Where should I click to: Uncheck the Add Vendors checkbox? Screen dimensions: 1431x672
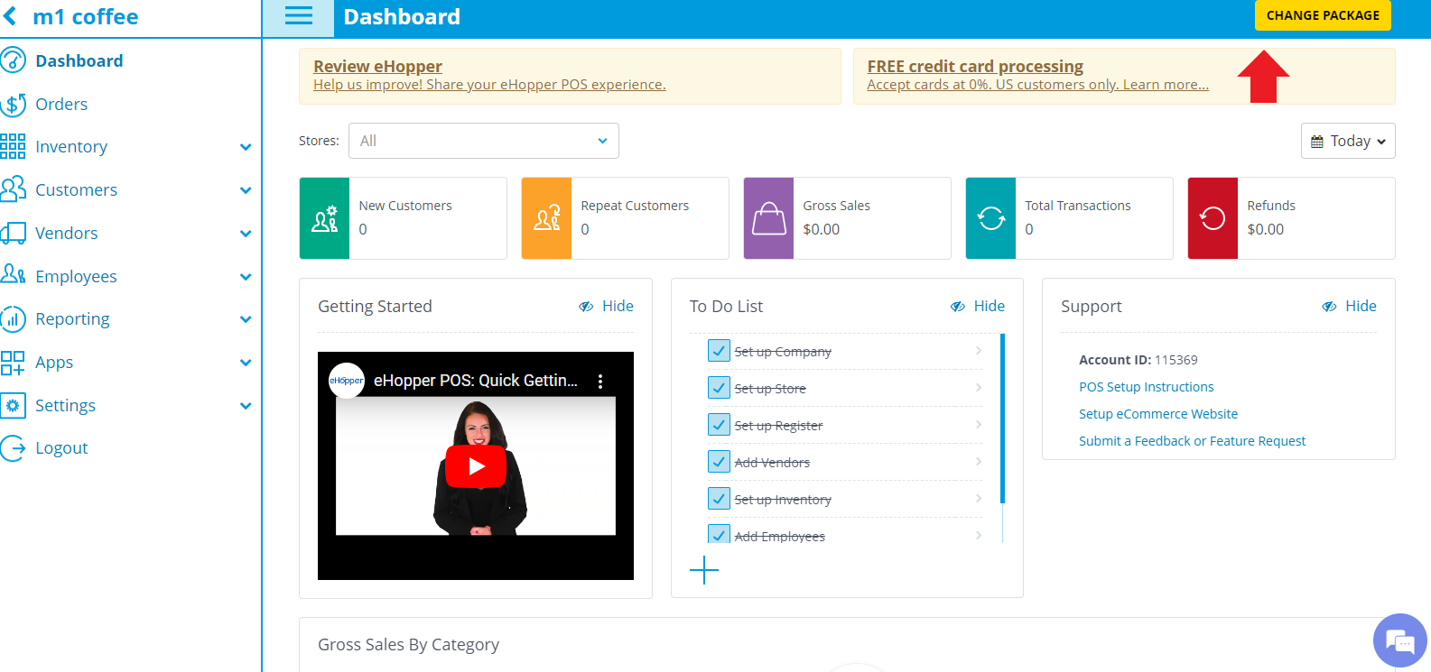coord(719,462)
